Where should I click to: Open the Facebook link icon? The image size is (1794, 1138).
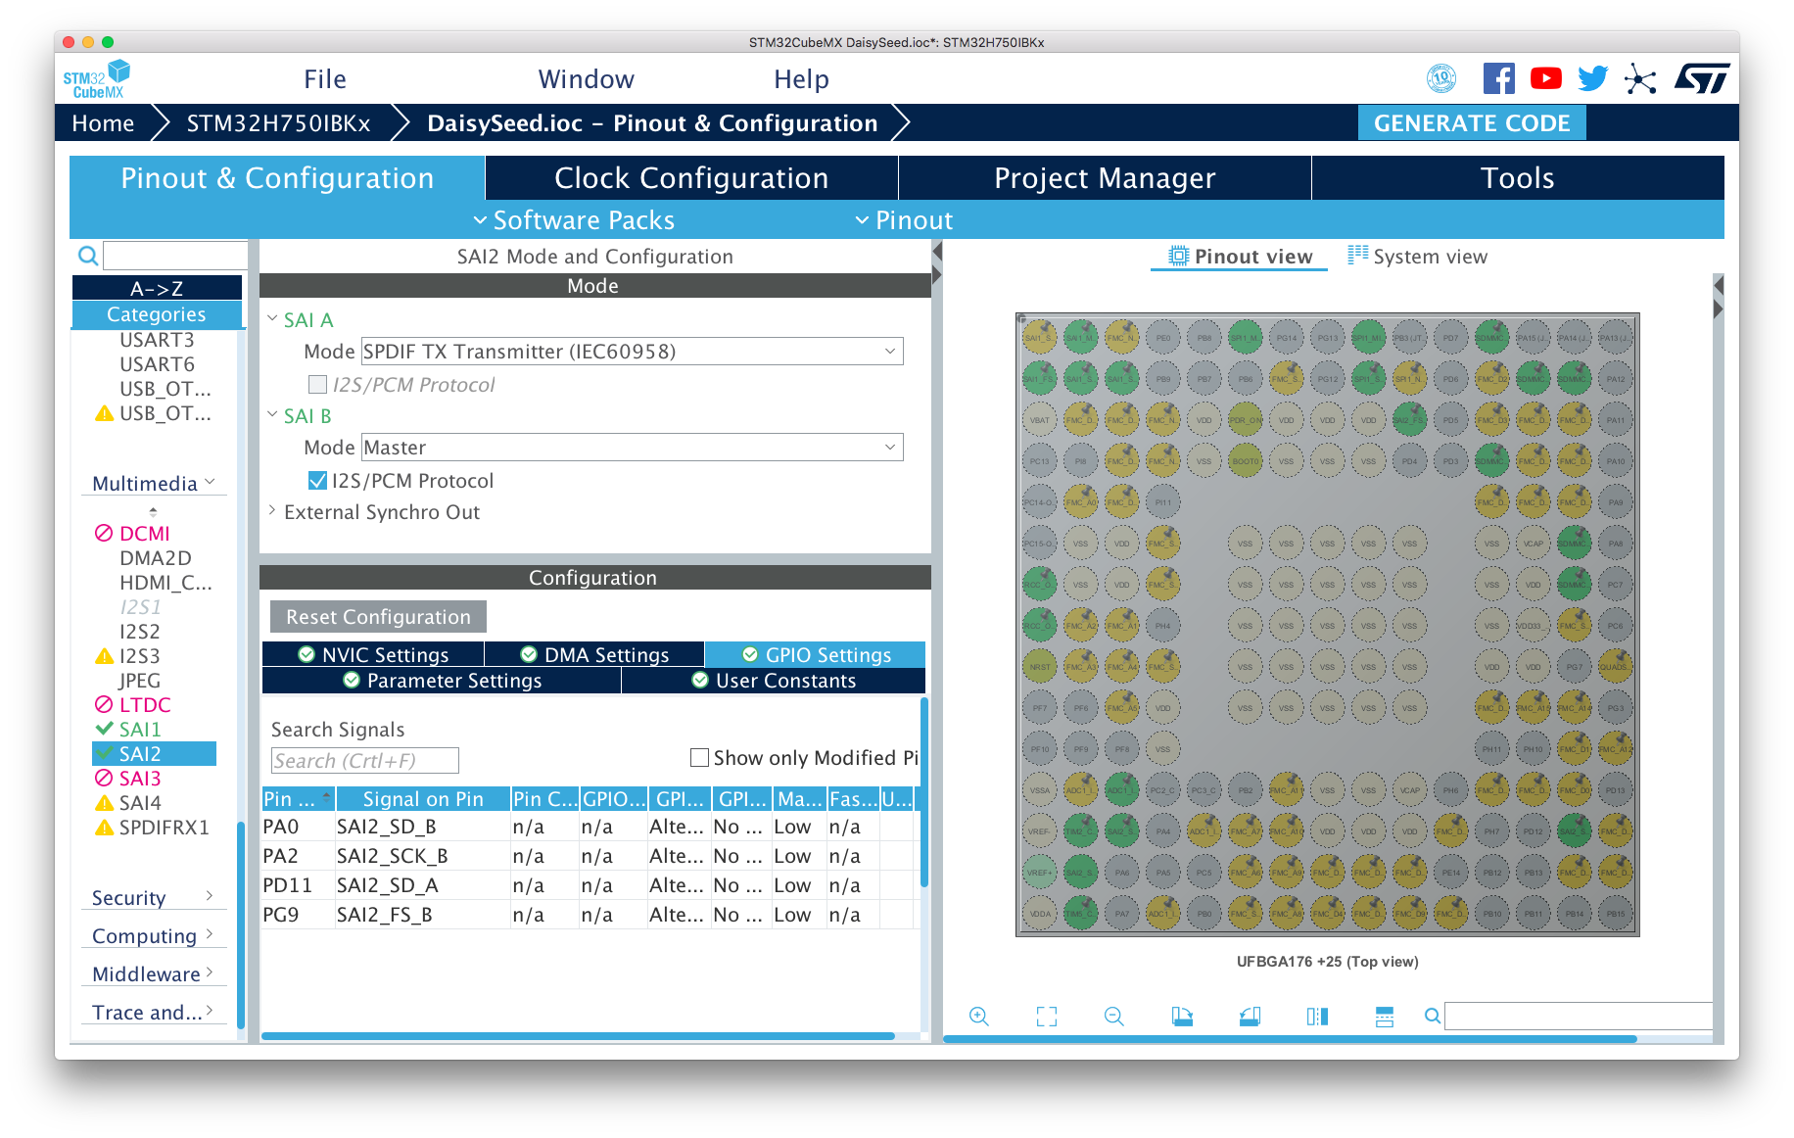click(1498, 78)
